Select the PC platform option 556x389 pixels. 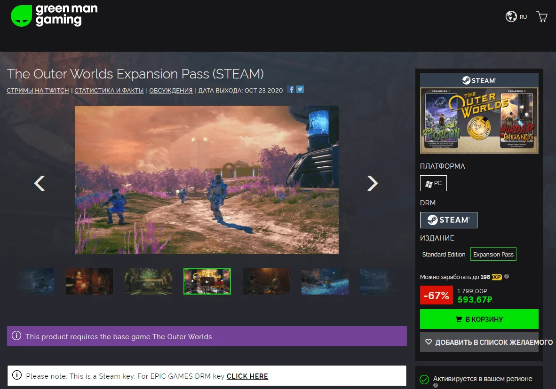(433, 183)
